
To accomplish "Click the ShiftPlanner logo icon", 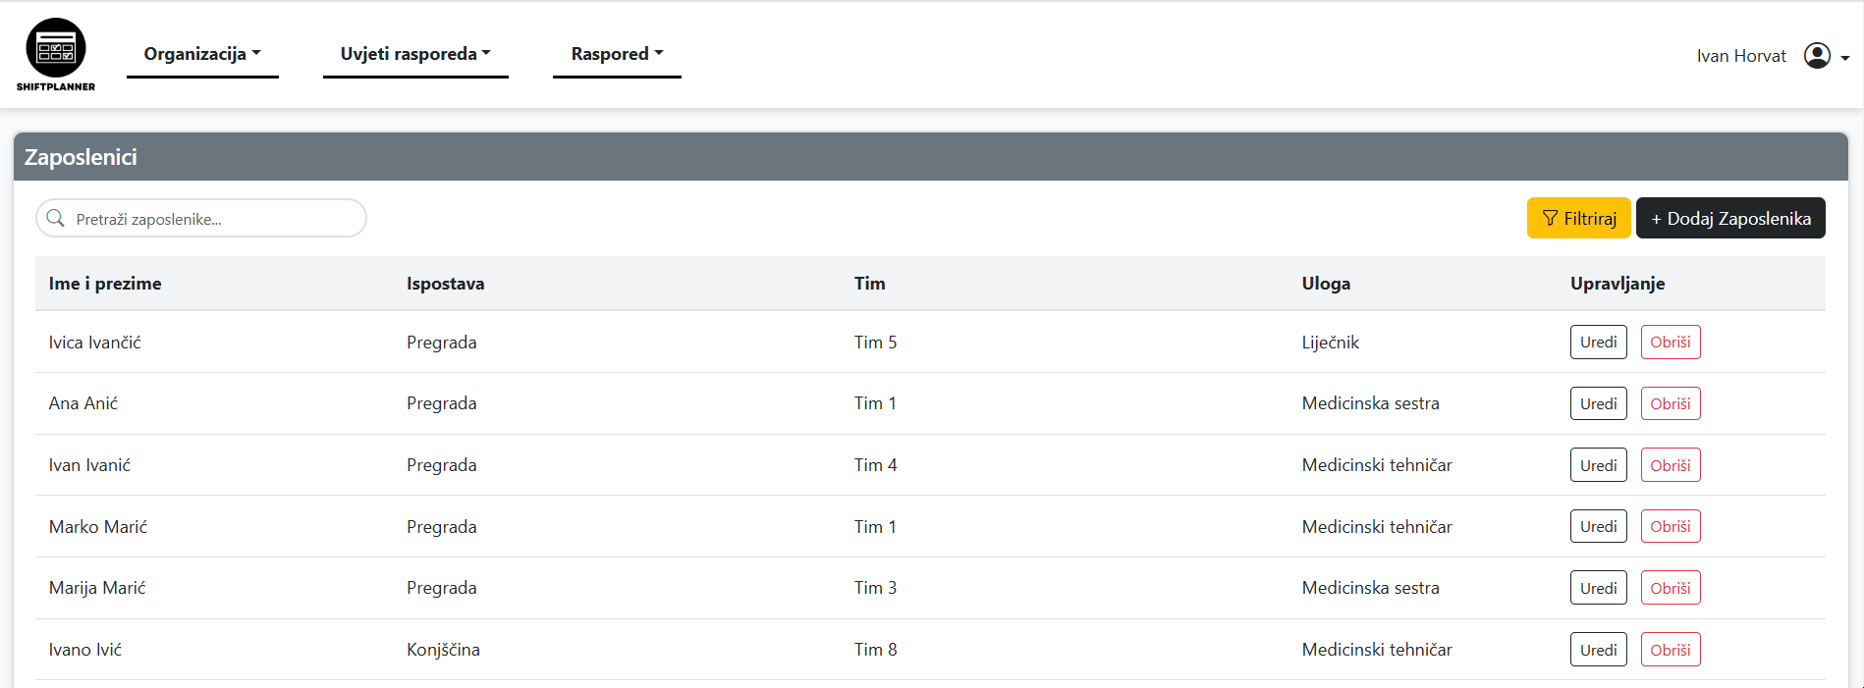I will tap(56, 48).
